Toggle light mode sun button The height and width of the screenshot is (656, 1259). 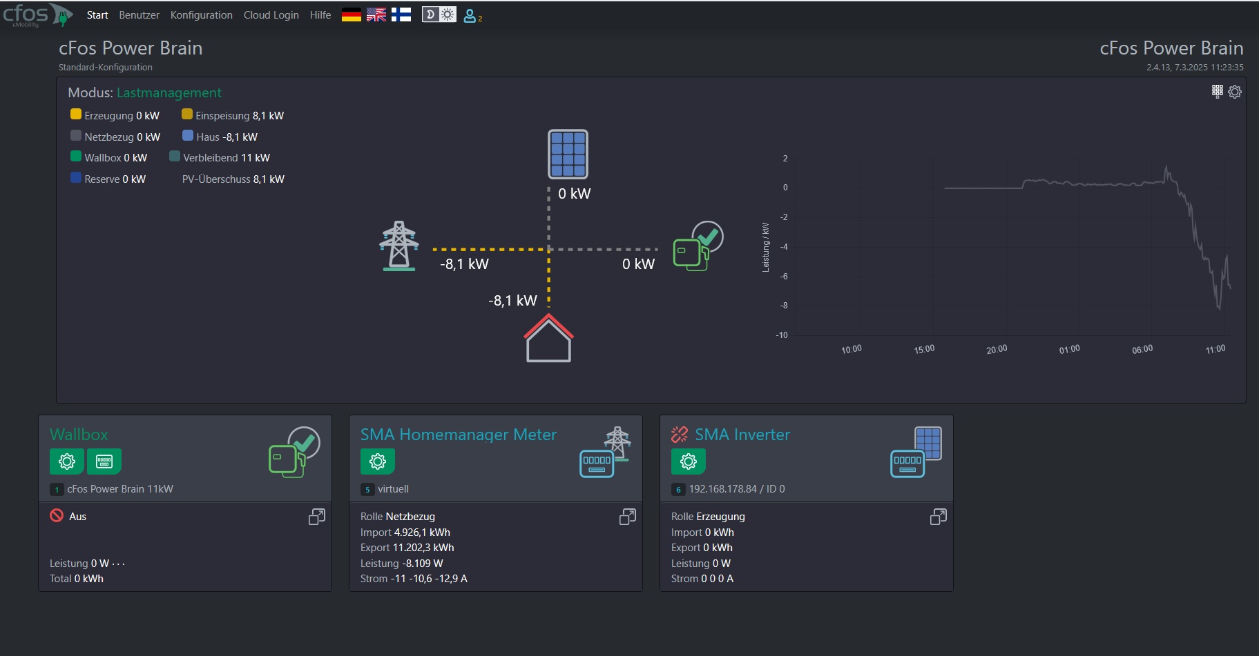click(448, 14)
